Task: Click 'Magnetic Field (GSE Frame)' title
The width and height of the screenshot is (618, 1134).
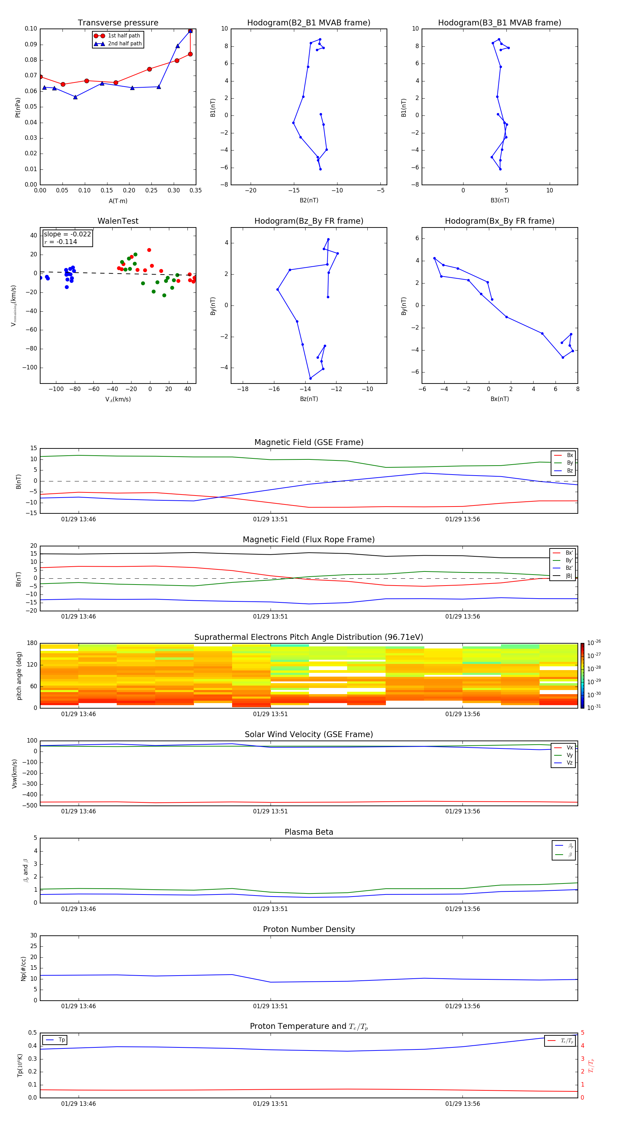Action: tap(309, 442)
